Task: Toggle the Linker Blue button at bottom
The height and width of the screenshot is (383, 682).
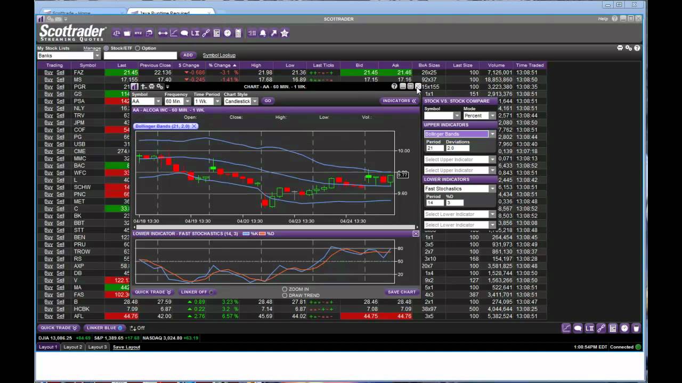Action: point(104,328)
